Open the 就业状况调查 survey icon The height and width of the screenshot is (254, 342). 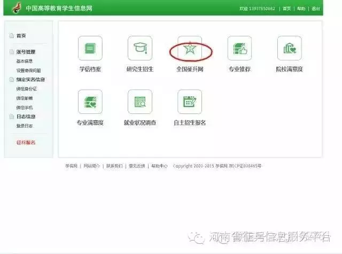click(140, 102)
